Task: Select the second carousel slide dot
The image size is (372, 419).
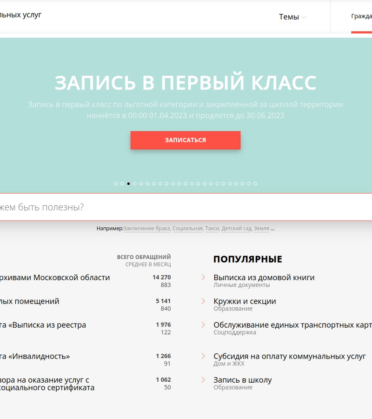Action: point(122,184)
